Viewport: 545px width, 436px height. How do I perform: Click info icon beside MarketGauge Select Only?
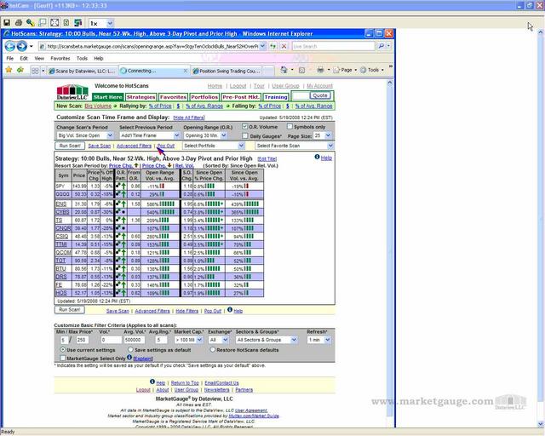point(129,358)
